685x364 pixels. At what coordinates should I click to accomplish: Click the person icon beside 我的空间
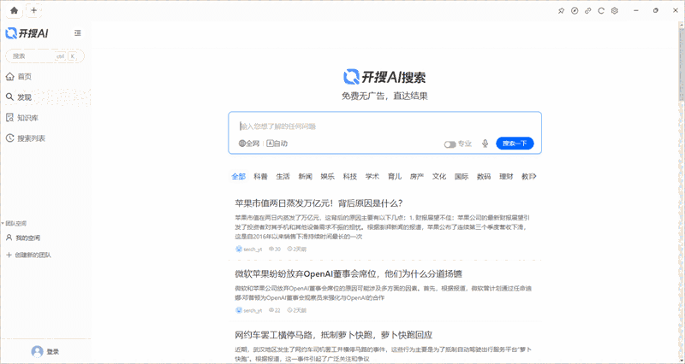click(x=9, y=238)
